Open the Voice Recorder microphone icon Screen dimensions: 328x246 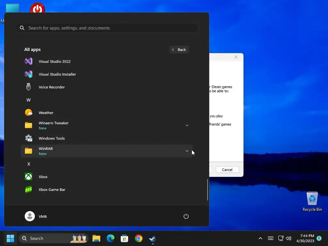[x=29, y=87]
